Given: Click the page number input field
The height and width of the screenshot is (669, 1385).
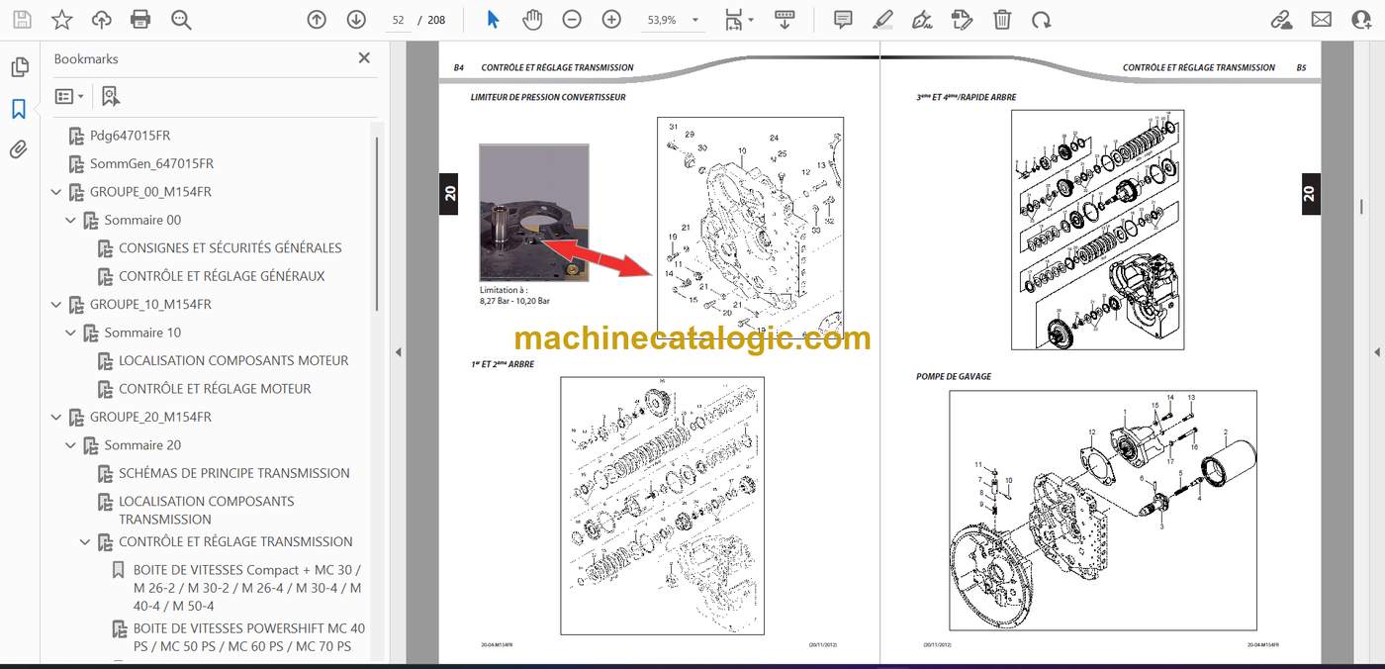Looking at the screenshot, I should point(398,20).
